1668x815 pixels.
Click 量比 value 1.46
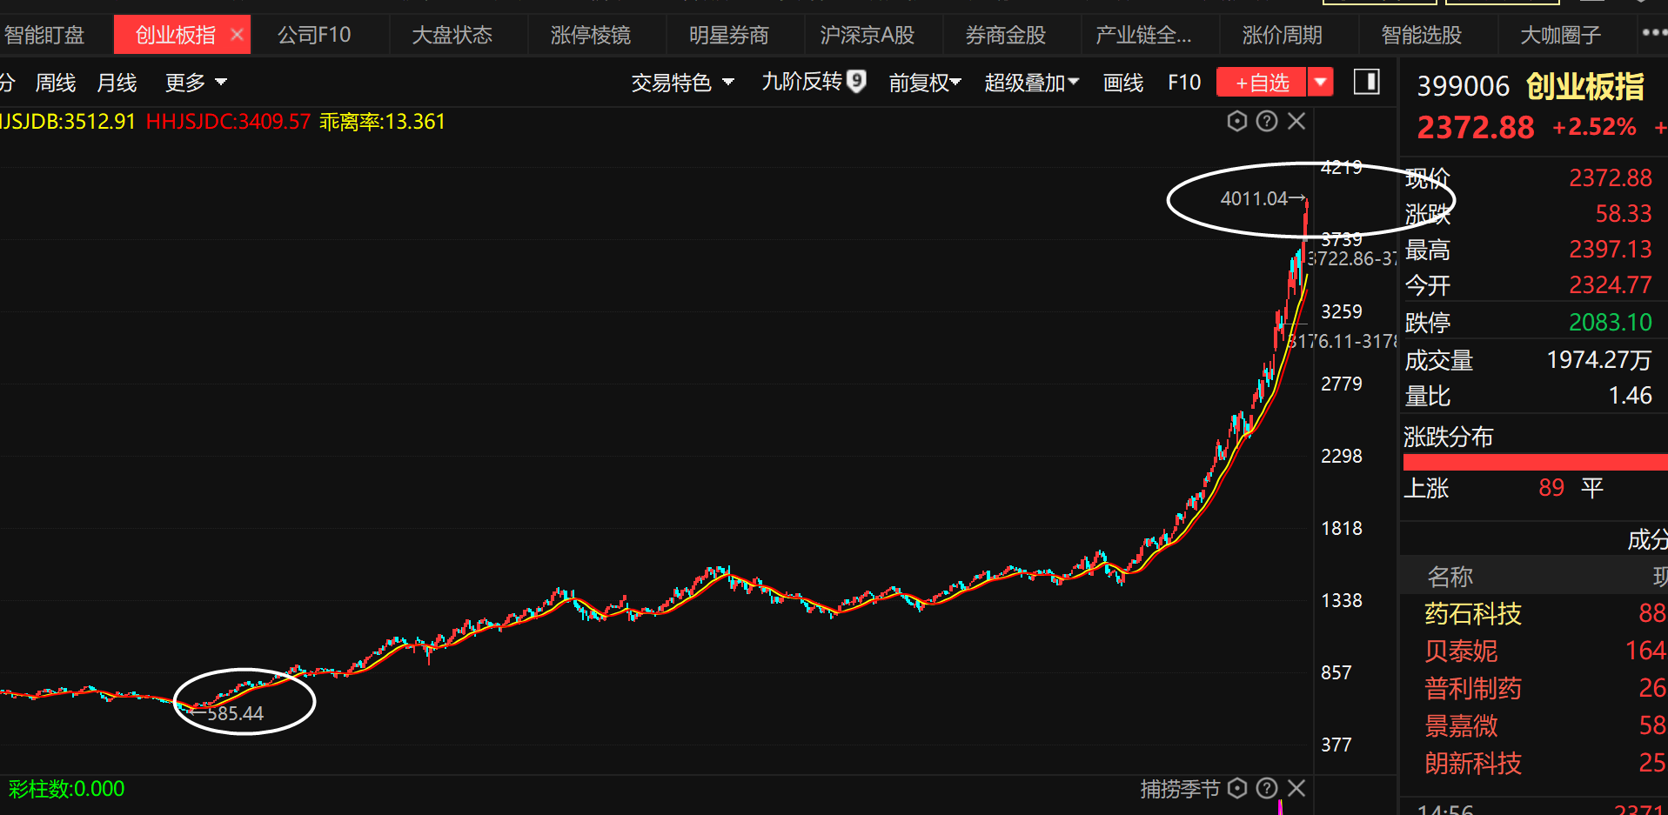1630,396
